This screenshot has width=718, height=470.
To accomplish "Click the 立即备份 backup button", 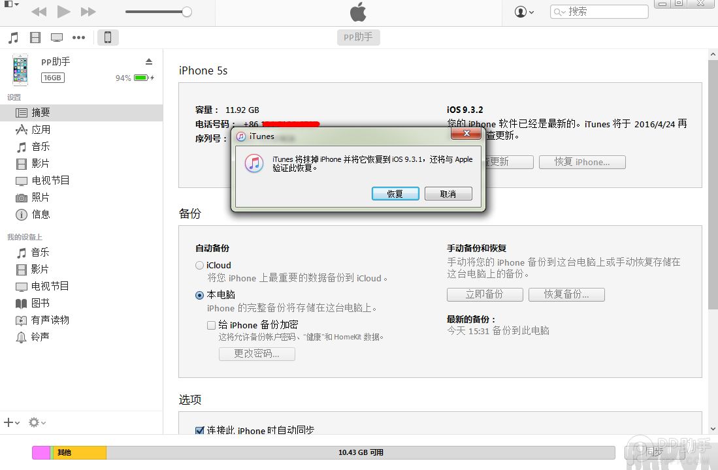I will (x=484, y=294).
